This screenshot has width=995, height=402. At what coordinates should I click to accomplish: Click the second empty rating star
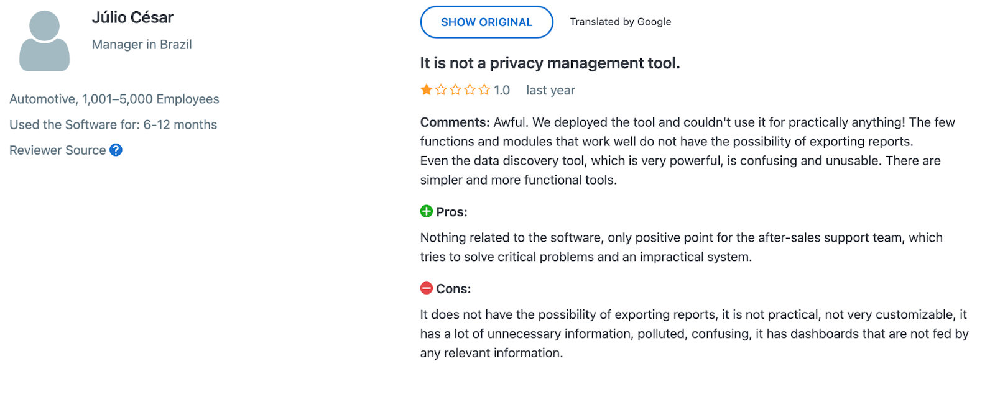click(441, 90)
